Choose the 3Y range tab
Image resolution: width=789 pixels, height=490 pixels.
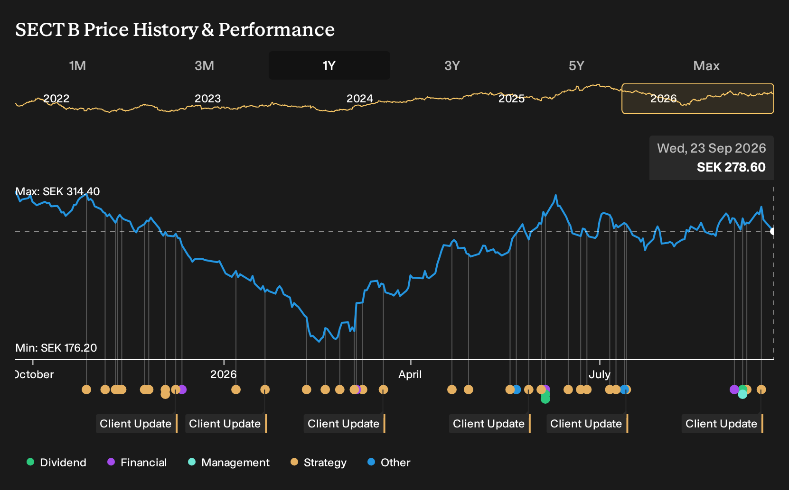pyautogui.click(x=452, y=65)
